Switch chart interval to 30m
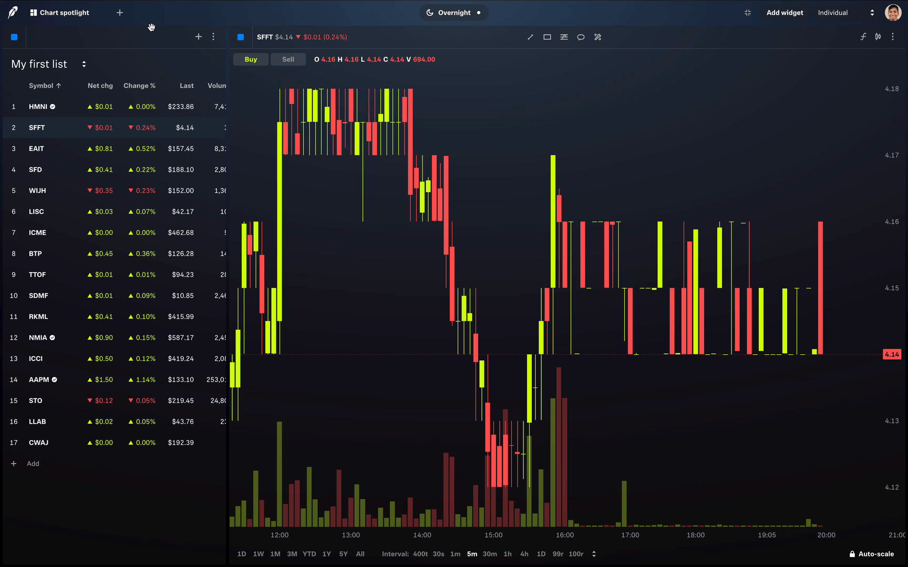Viewport: 908px width, 567px height. (x=490, y=554)
